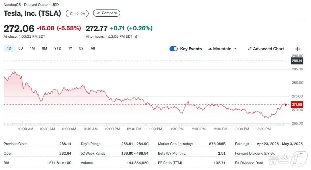Viewport: 311px width, 170px height.
Task: Click the 288.14 previous close label
Action: pyautogui.click(x=297, y=61)
